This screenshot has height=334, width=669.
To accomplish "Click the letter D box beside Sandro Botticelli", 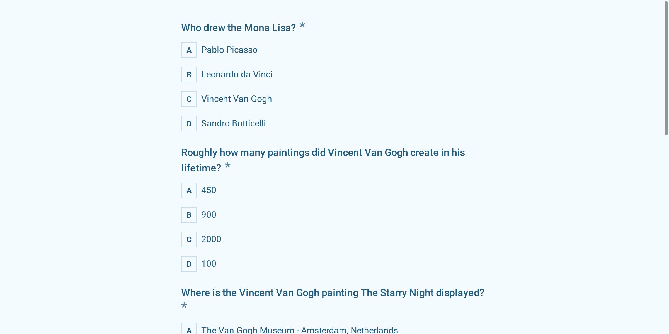I will (189, 124).
